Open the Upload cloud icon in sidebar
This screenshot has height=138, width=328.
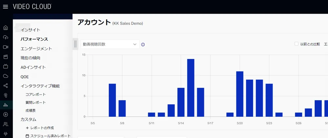(x=5, y=38)
